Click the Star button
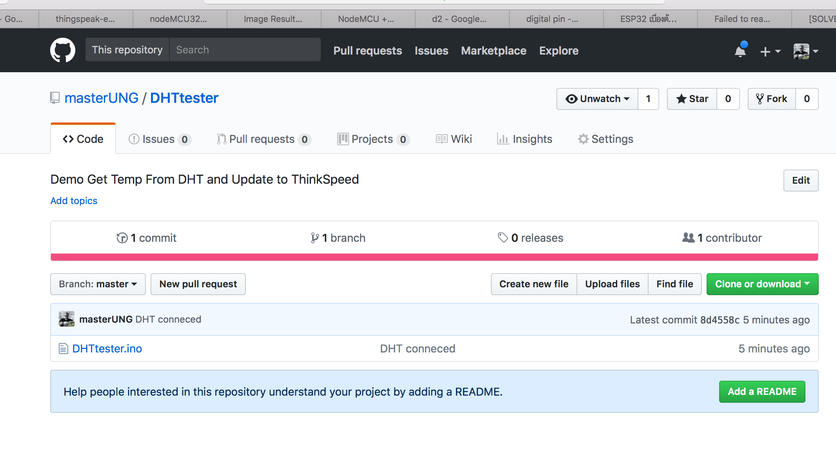 click(692, 99)
